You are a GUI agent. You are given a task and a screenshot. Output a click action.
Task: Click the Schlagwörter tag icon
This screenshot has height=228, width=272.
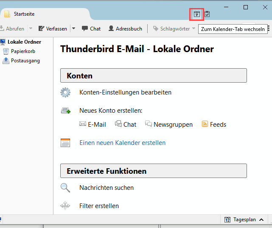156,28
